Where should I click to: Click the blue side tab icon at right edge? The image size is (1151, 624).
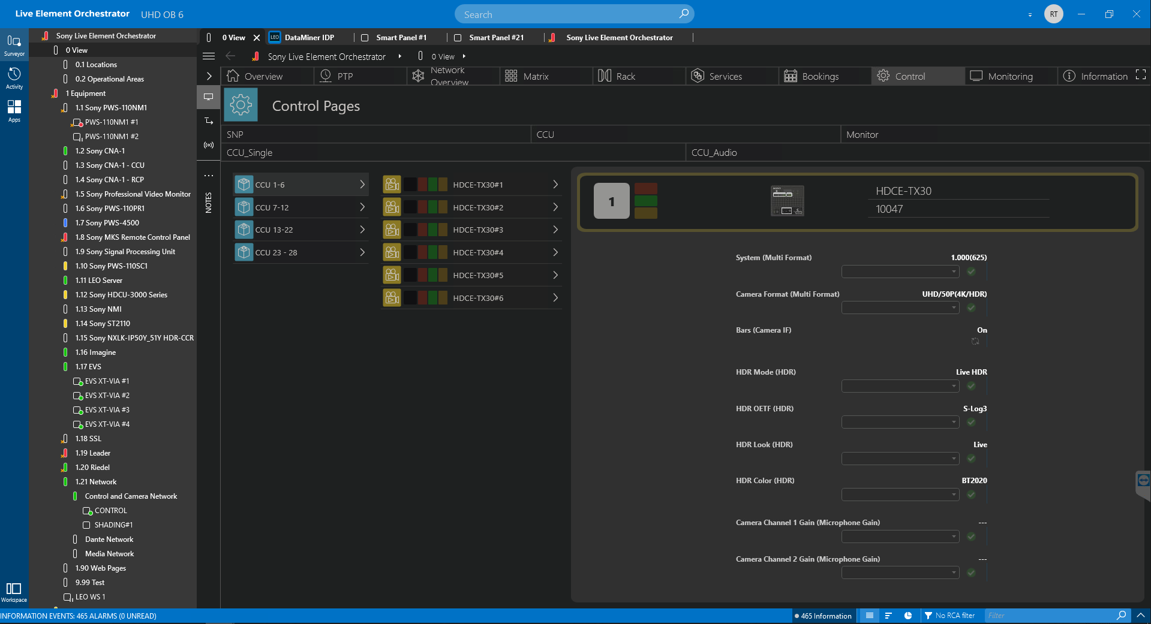[1143, 480]
